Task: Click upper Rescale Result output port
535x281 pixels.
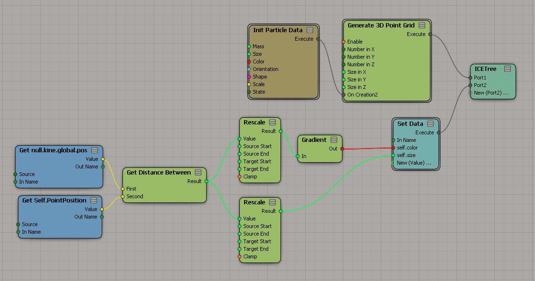Action: pos(281,132)
